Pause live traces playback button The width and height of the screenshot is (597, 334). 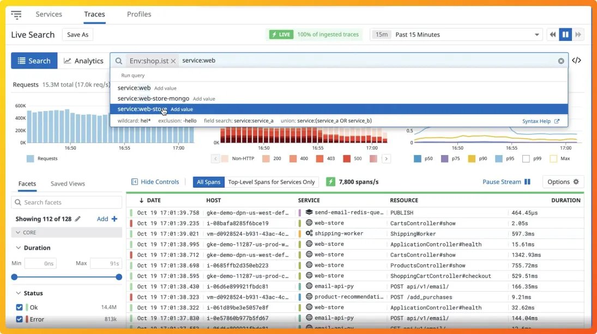click(565, 35)
